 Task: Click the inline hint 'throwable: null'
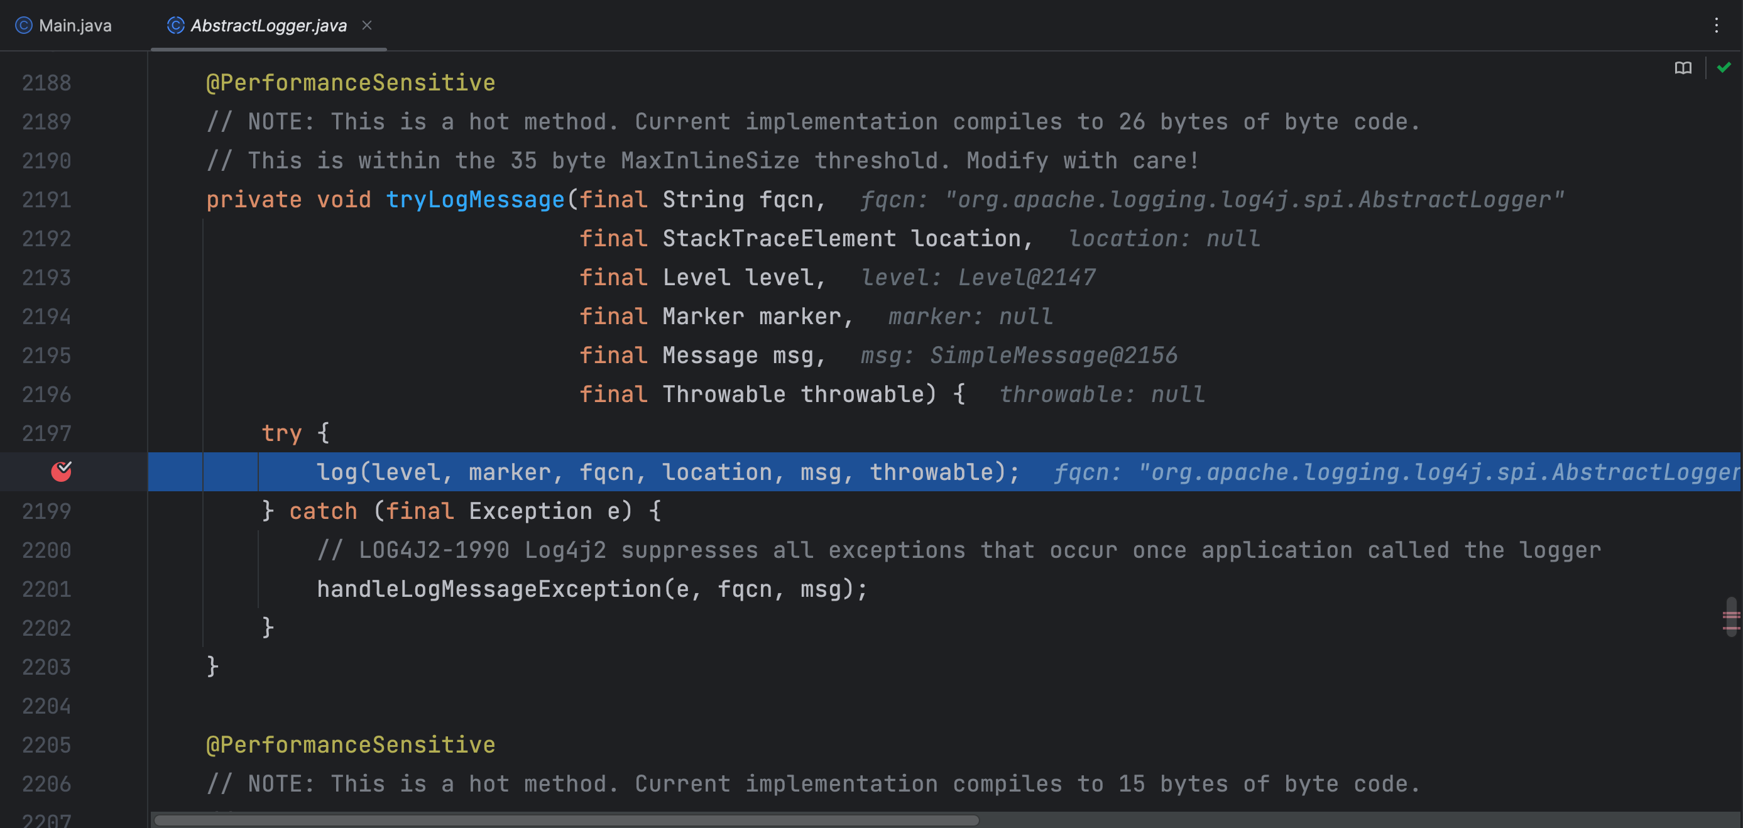pyautogui.click(x=1102, y=394)
